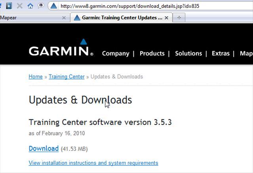The image size is (253, 173).
Task: Switch to the Mapear tab
Action: tap(35, 17)
